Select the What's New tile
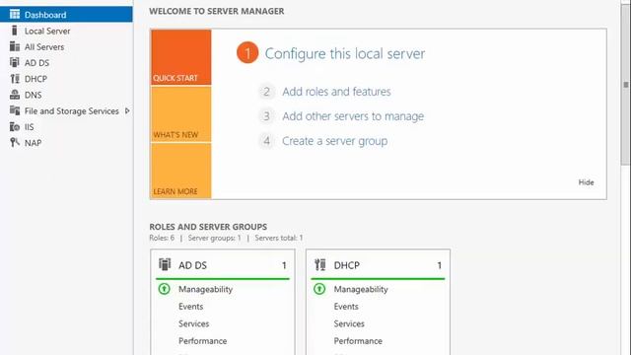 coord(181,114)
